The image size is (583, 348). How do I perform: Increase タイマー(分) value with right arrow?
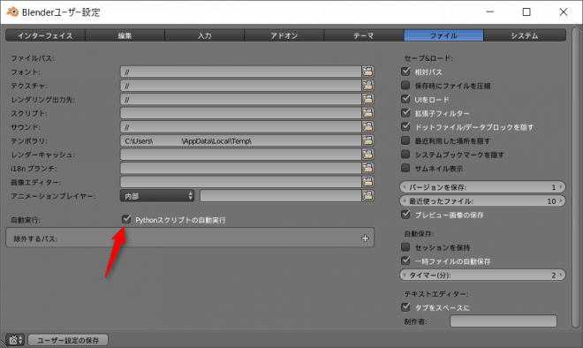[561, 275]
